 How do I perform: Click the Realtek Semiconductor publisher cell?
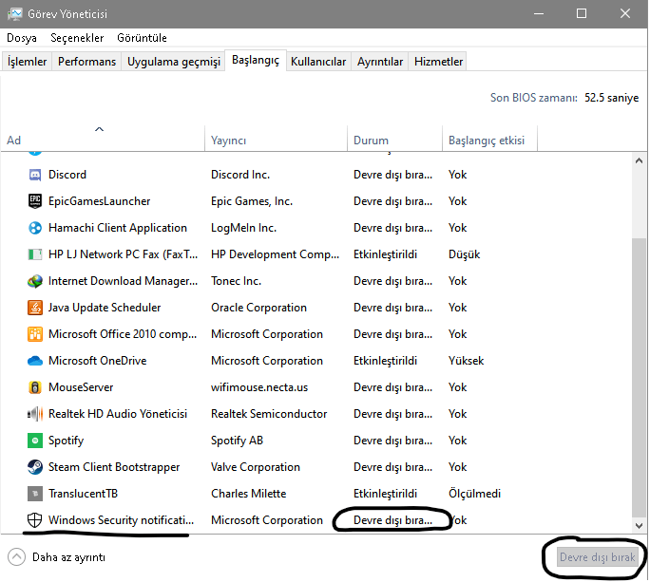(269, 414)
